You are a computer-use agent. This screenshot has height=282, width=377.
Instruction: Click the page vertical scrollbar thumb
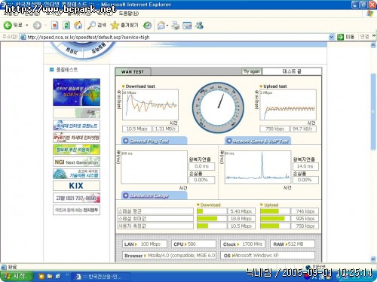(x=373, y=112)
